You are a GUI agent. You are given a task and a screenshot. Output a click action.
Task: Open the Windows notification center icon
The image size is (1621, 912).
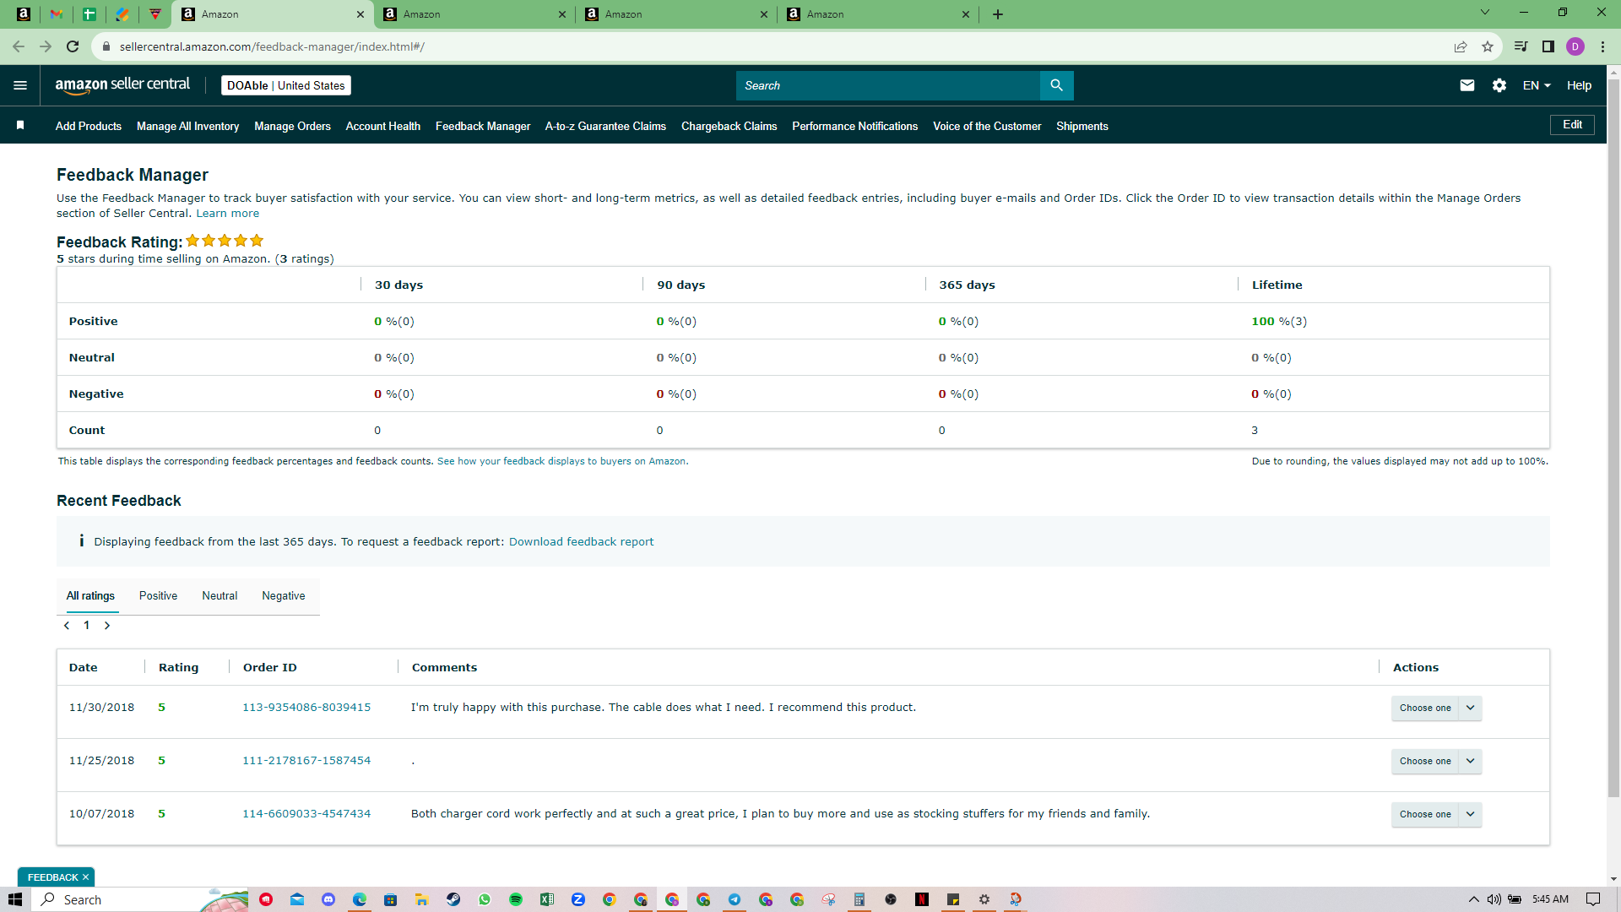1593,899
